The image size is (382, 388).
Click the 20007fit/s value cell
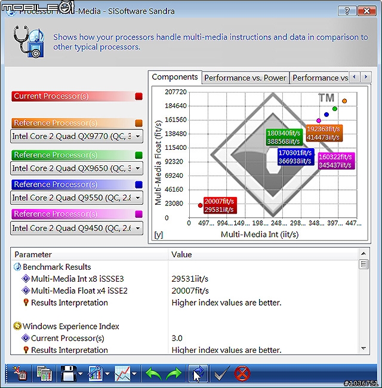(190, 291)
